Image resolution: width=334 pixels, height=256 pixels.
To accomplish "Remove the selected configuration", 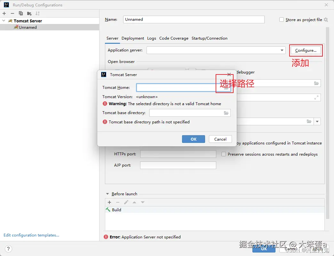I will (x=12, y=13).
